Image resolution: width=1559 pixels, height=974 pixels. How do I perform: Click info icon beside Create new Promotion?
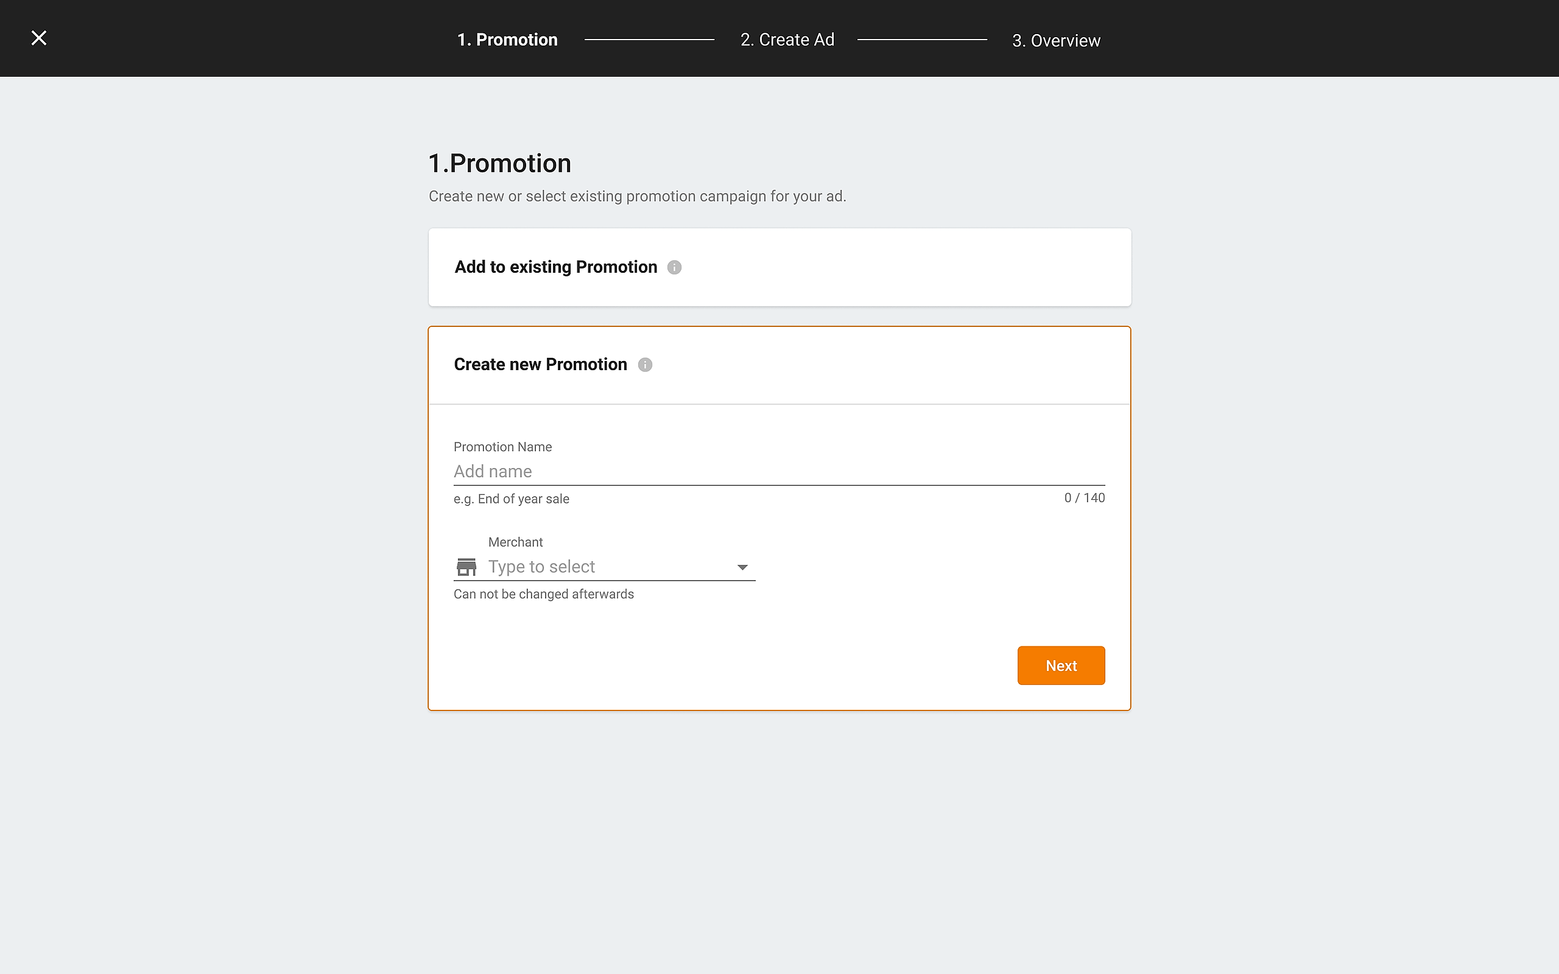click(x=645, y=365)
